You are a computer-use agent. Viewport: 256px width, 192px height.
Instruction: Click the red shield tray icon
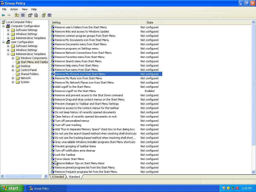[237, 188]
